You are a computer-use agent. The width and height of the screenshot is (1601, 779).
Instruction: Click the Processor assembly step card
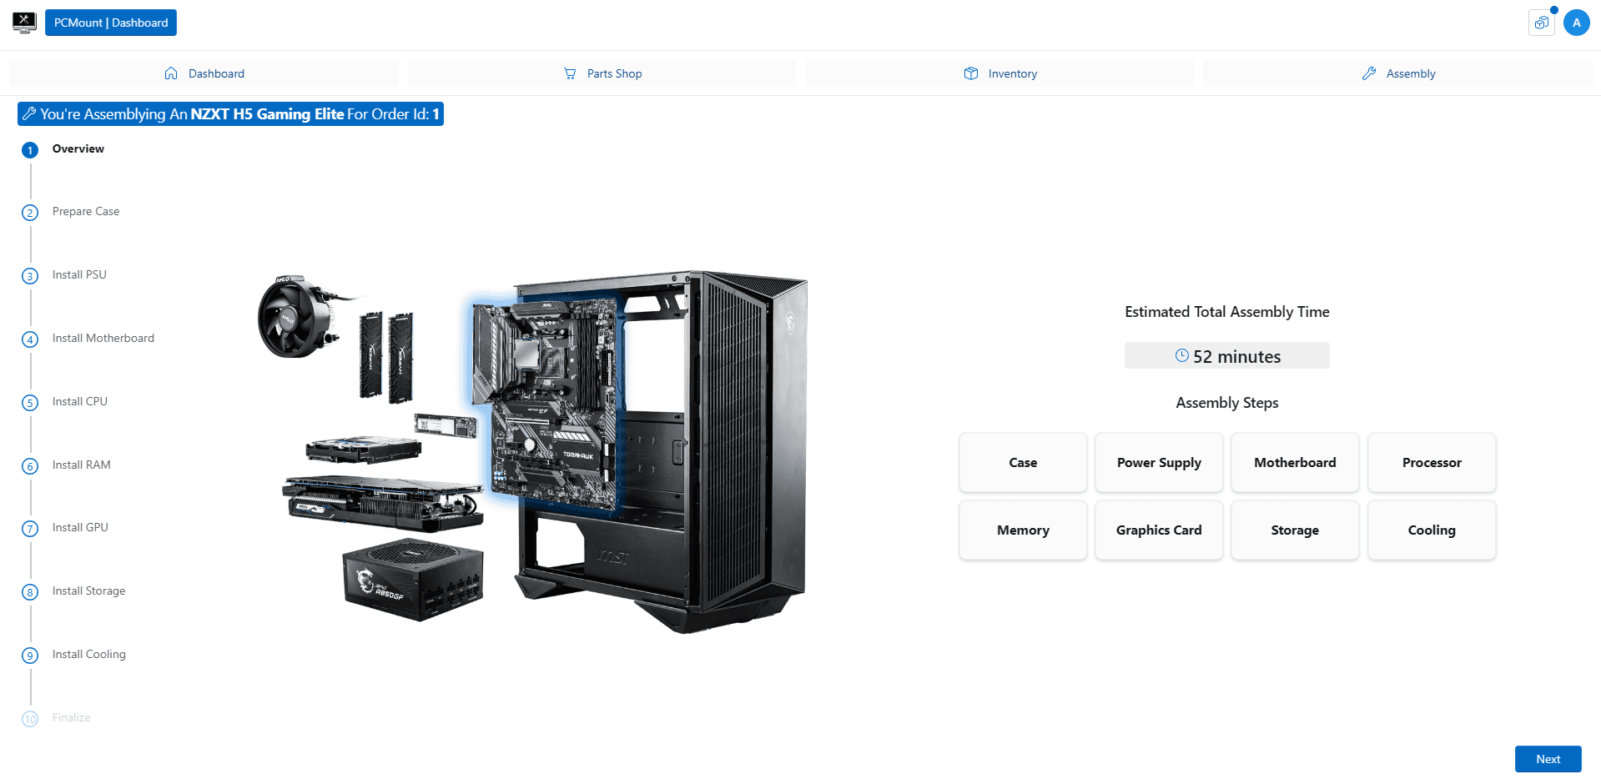pyautogui.click(x=1432, y=462)
